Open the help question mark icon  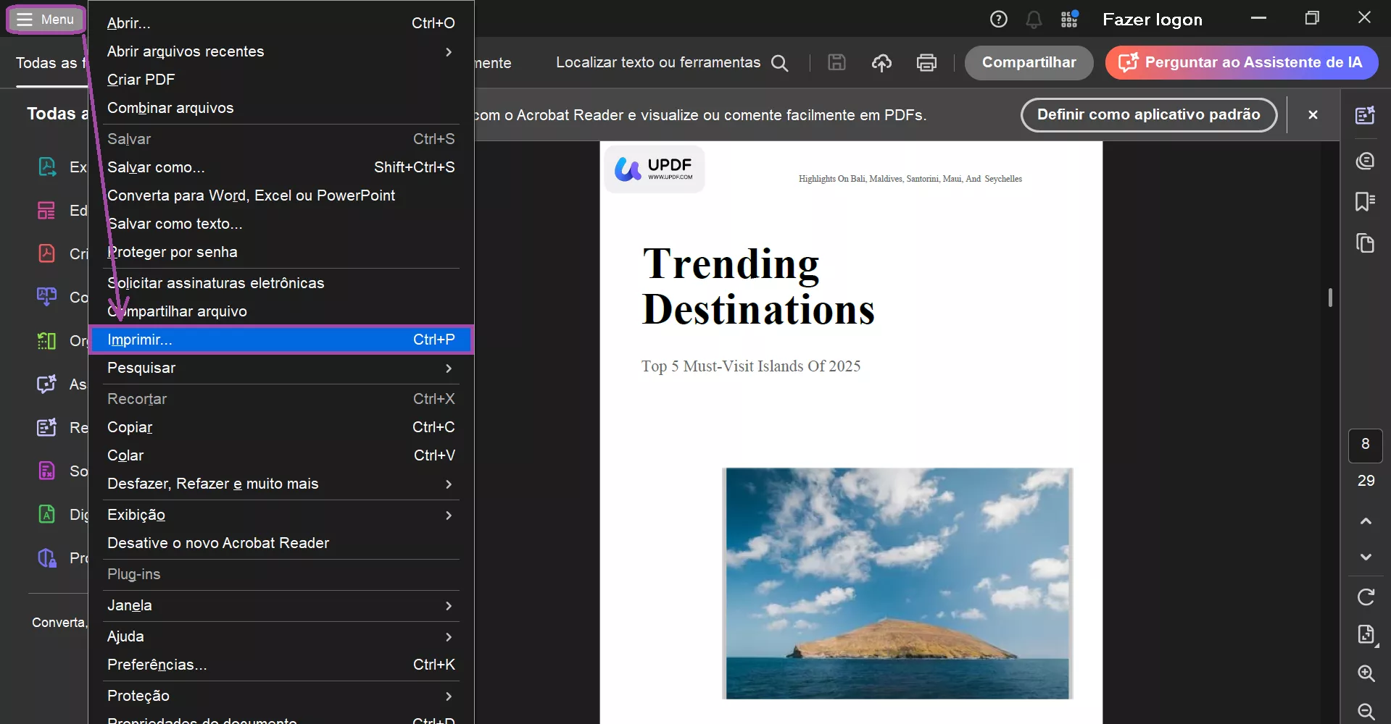tap(998, 20)
